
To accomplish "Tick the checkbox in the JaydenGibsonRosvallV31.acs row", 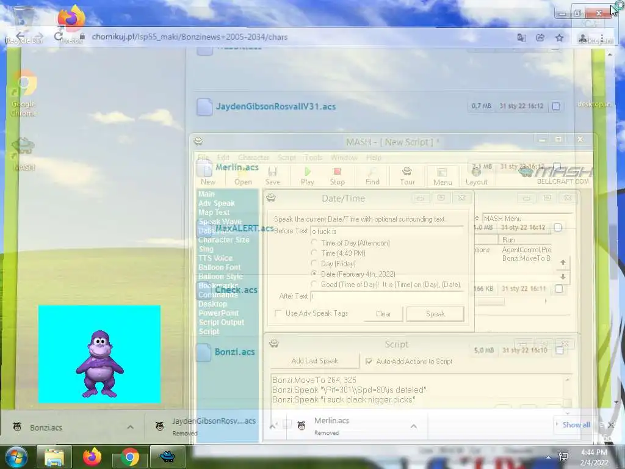I will [x=556, y=106].
